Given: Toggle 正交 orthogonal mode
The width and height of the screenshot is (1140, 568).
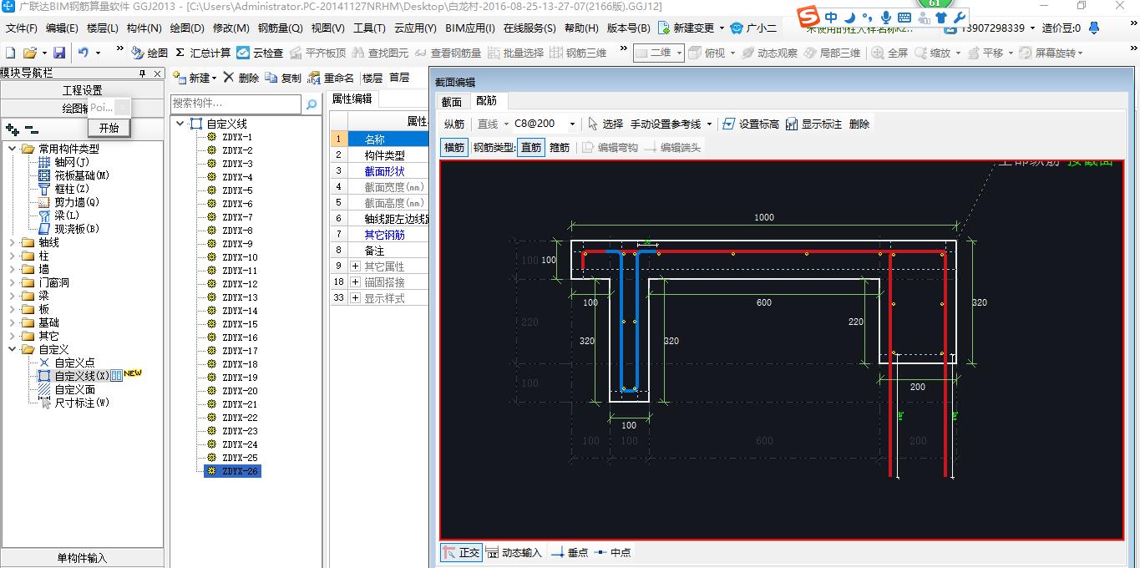Looking at the screenshot, I should click(461, 553).
